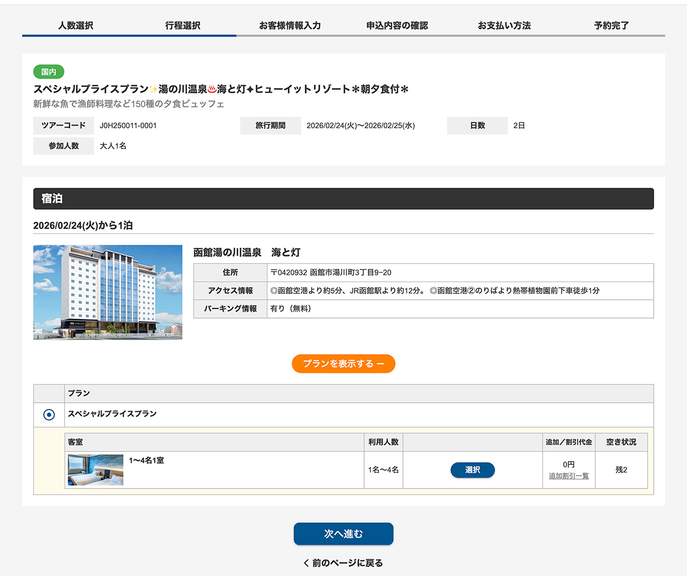Click the 宿泊 section header bar

(343, 198)
